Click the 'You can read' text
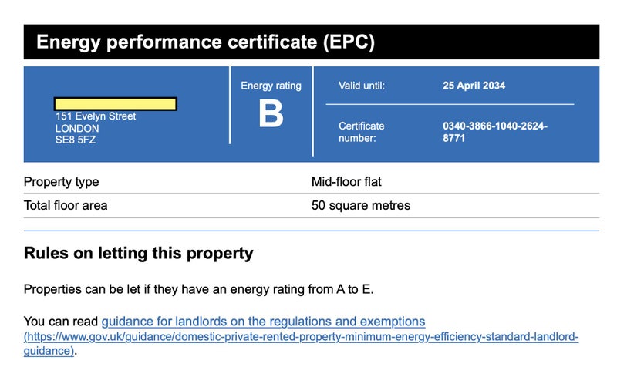Viewport: 617px width, 374px height. (61, 321)
